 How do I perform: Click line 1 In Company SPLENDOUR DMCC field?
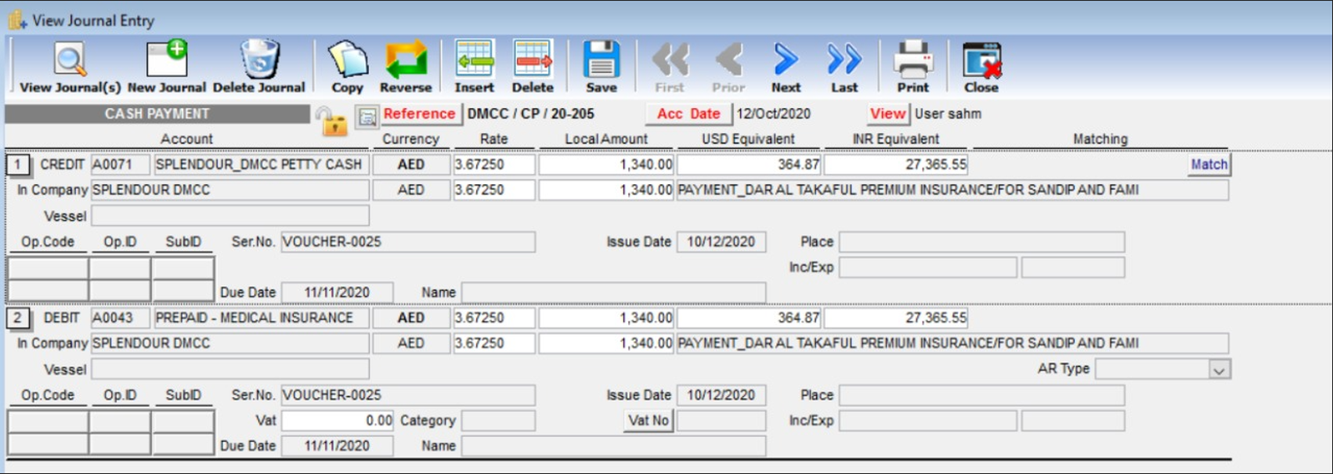pos(229,190)
